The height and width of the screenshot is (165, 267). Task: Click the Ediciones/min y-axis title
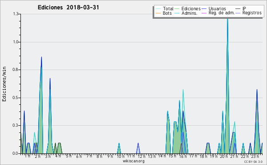(4, 84)
